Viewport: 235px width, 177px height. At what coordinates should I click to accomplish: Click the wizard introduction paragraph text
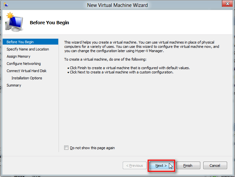(x=141, y=47)
